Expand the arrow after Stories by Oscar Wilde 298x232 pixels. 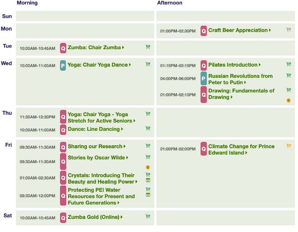click(x=127, y=158)
